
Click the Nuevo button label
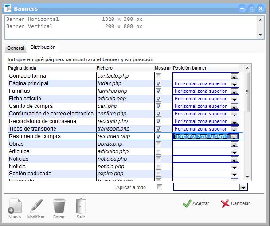15,217
